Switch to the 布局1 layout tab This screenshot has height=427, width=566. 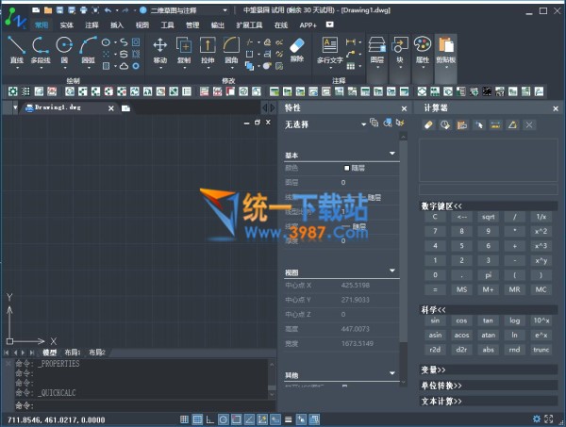point(73,353)
